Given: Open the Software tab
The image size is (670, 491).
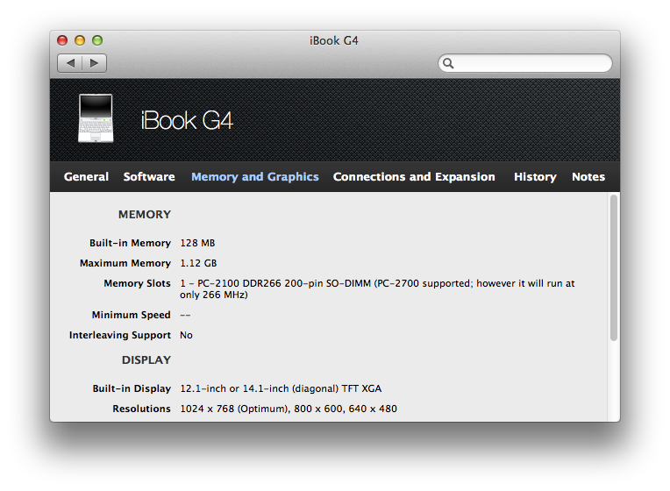Looking at the screenshot, I should [149, 177].
